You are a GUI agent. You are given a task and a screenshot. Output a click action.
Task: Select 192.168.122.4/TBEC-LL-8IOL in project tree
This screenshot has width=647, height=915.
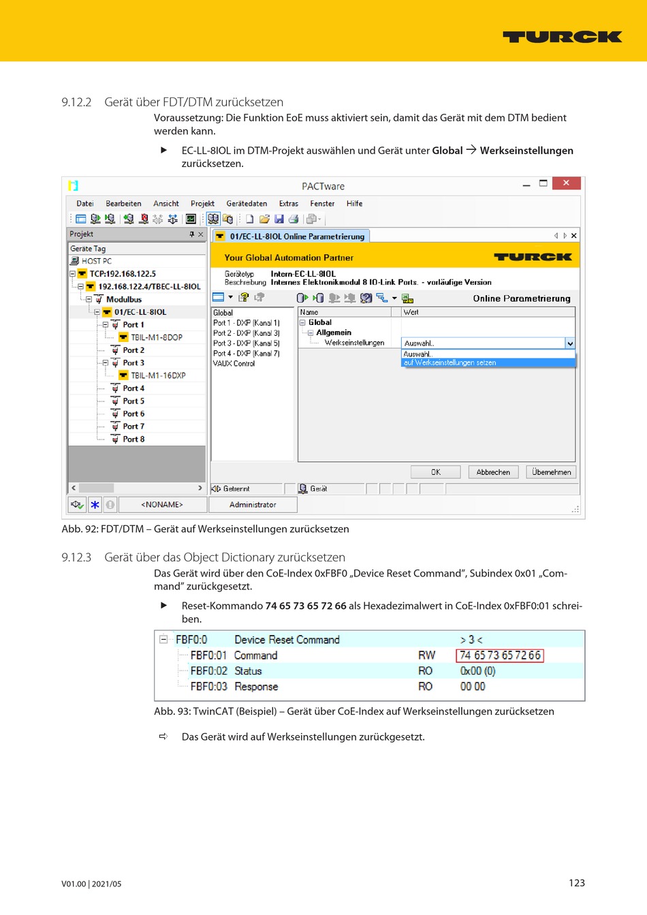pyautogui.click(x=149, y=287)
